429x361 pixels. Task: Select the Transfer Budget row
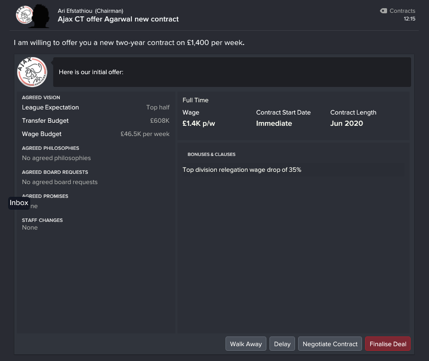tap(96, 121)
